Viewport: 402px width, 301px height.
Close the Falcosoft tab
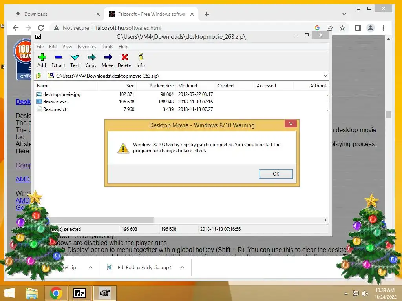192,14
